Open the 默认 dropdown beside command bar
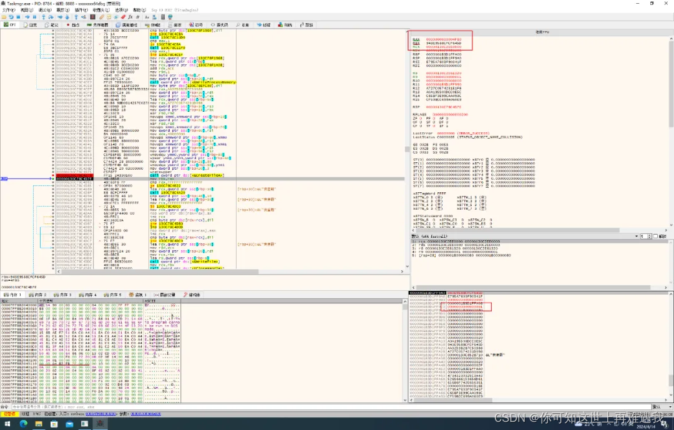The width and height of the screenshot is (674, 430). coord(662,407)
